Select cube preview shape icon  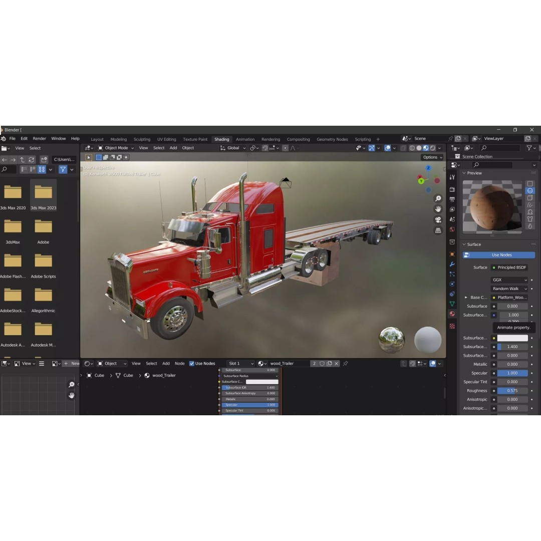[x=530, y=198]
